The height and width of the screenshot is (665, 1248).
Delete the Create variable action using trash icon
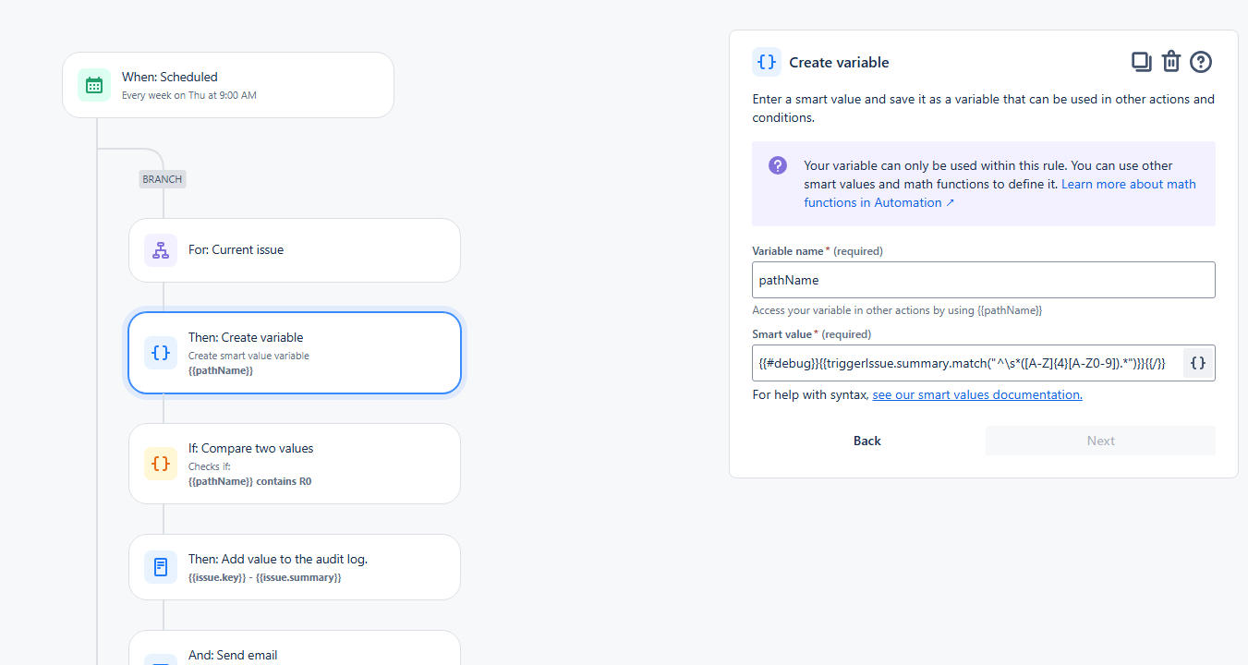point(1170,61)
